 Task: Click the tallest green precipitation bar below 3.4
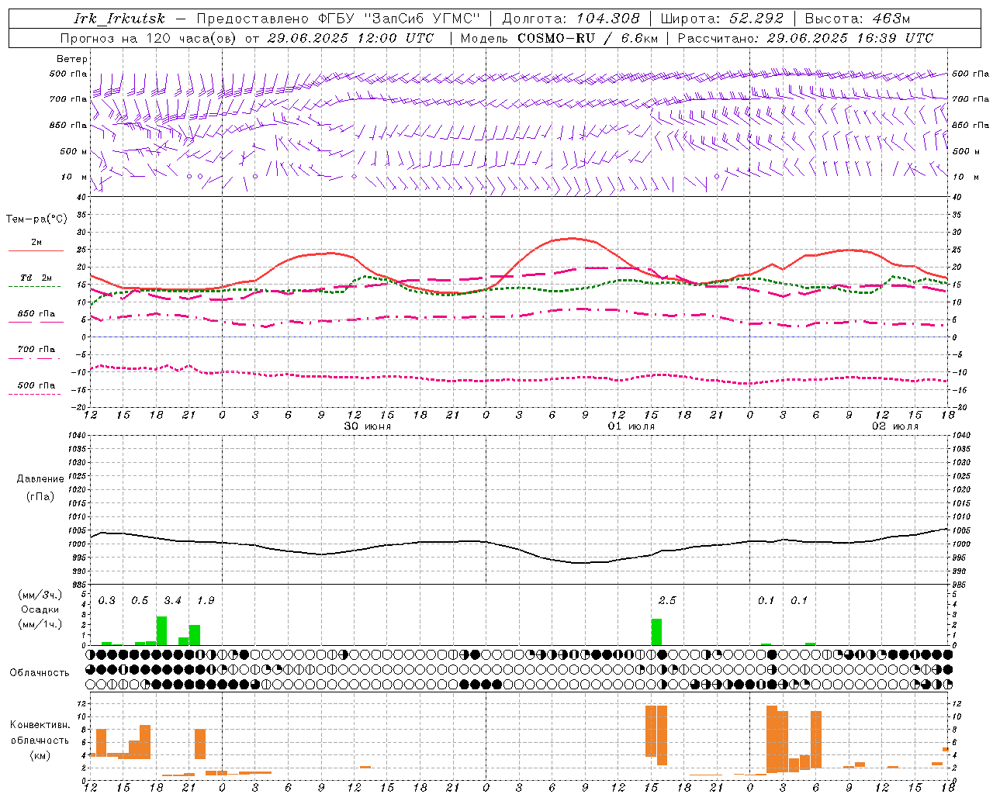pos(161,630)
